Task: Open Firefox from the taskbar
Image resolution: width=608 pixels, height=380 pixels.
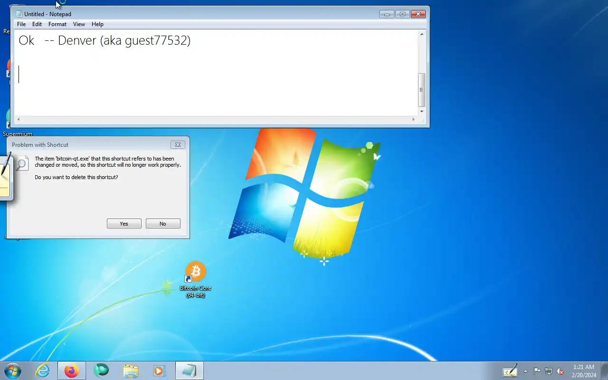Action: [72, 370]
